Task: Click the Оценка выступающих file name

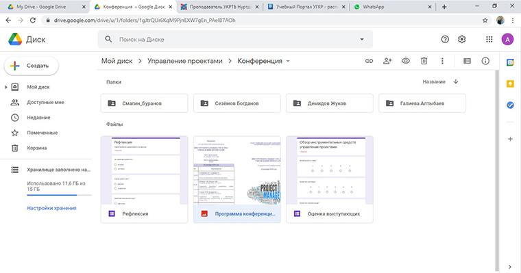Action: click(x=334, y=214)
